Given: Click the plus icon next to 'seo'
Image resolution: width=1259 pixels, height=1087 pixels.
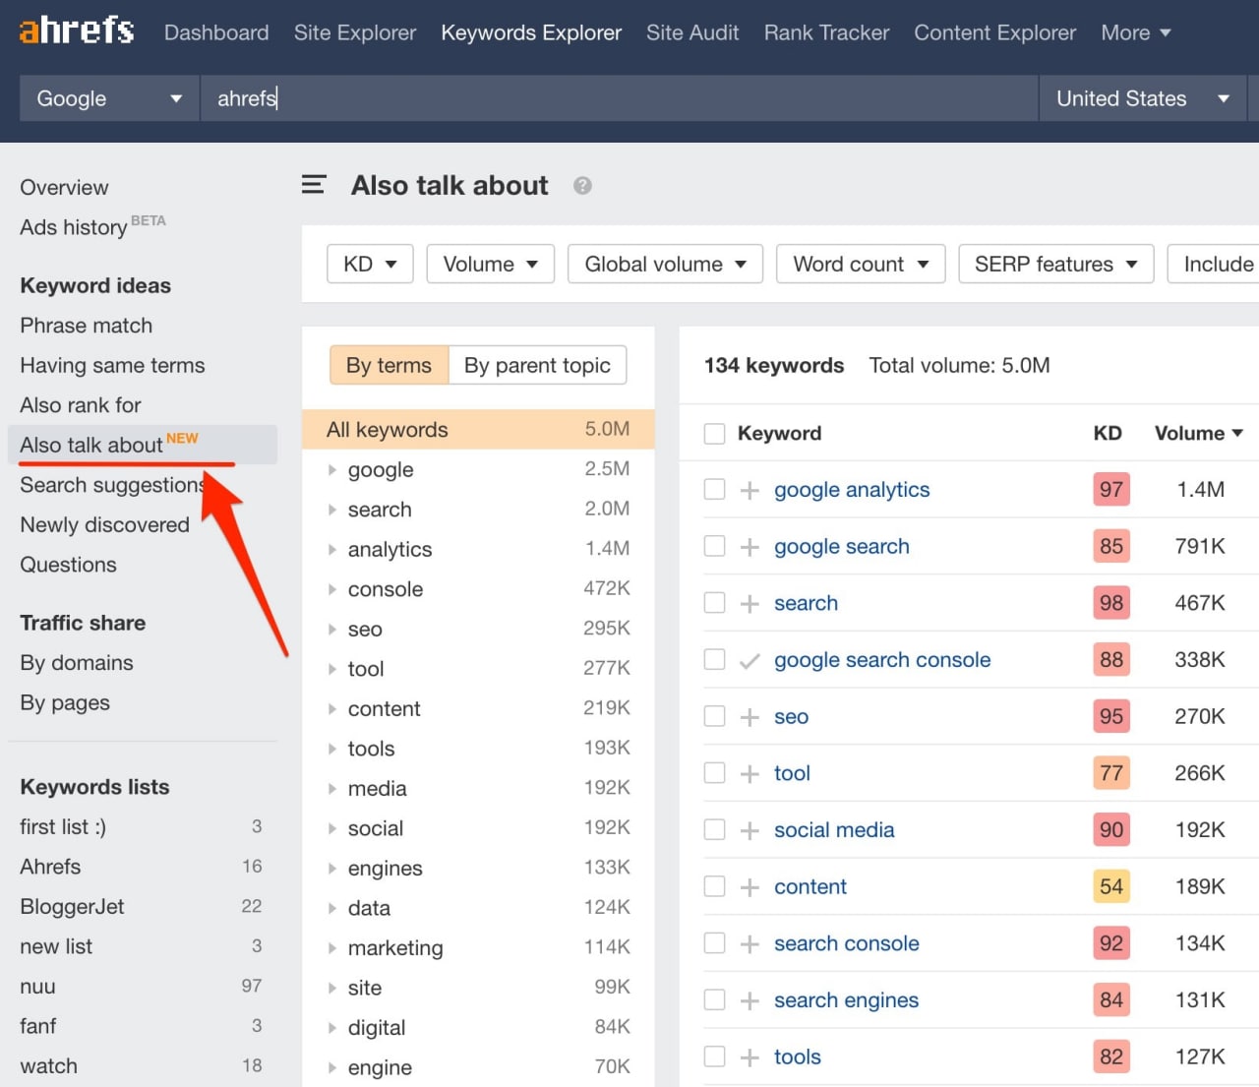Looking at the screenshot, I should 749,717.
